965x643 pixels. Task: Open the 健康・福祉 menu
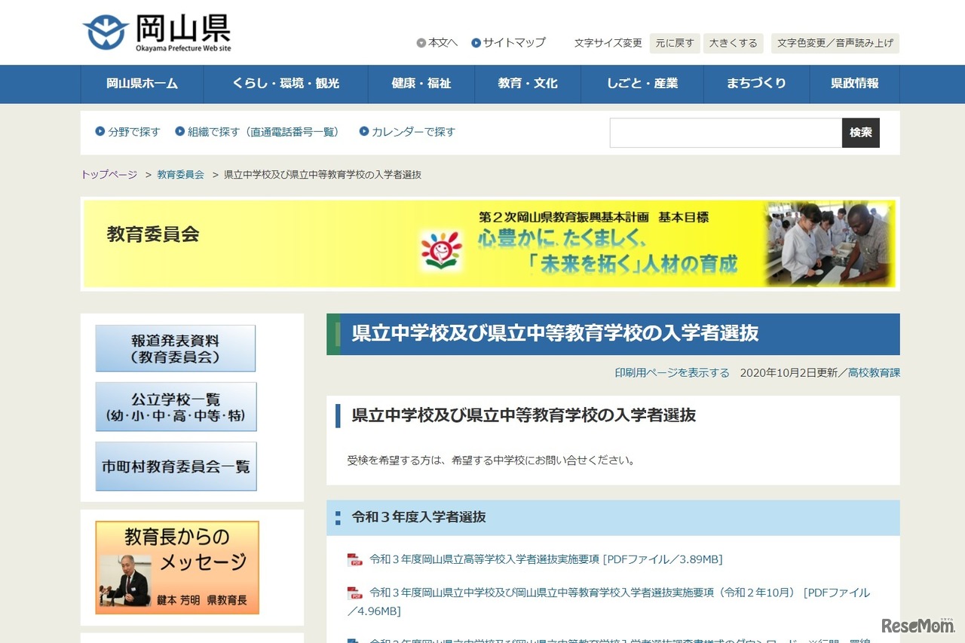421,84
